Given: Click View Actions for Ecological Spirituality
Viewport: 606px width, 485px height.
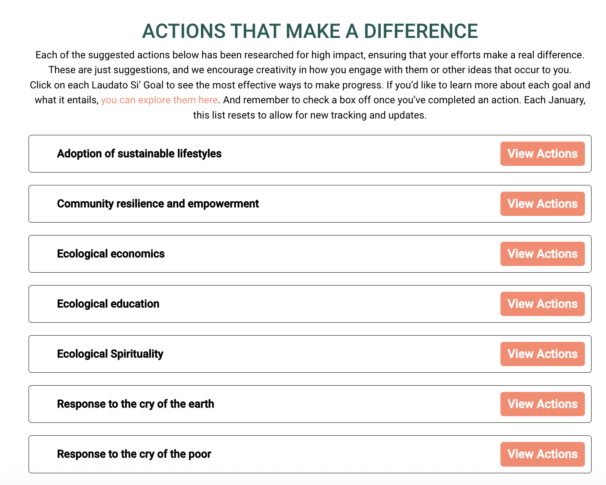Looking at the screenshot, I should tap(542, 354).
